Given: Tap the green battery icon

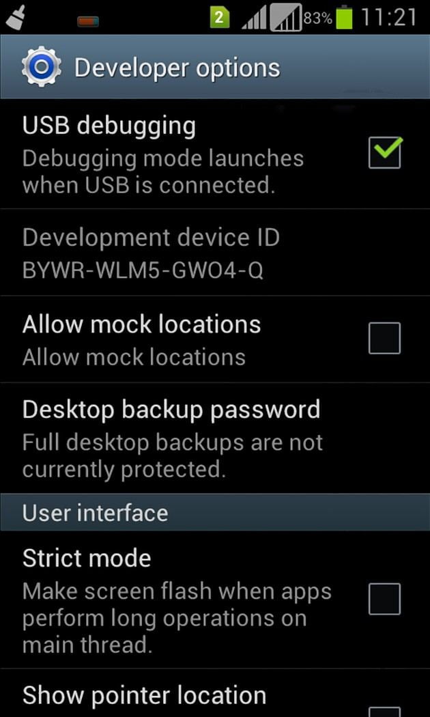Looking at the screenshot, I should 344,17.
